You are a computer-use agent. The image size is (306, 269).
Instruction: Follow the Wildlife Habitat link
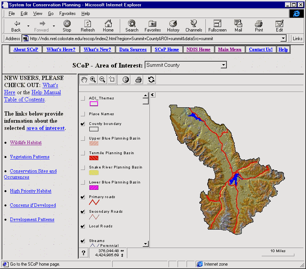pyautogui.click(x=26, y=143)
